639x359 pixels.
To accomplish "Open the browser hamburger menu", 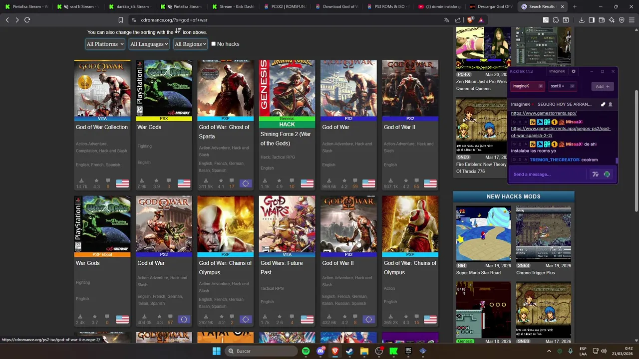I will [x=632, y=20].
